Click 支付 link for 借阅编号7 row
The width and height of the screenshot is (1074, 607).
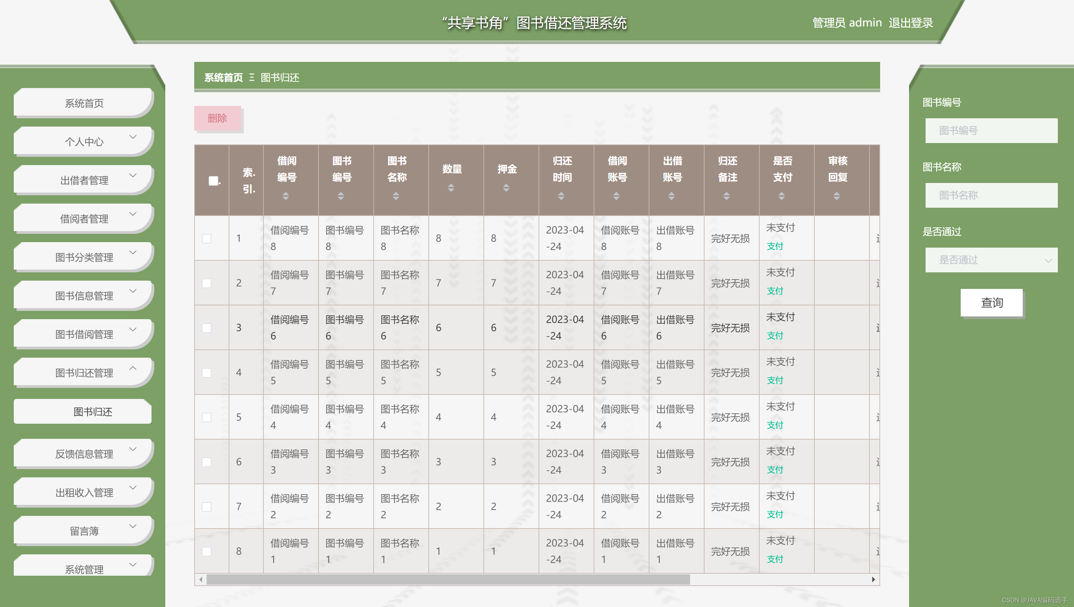(x=775, y=291)
